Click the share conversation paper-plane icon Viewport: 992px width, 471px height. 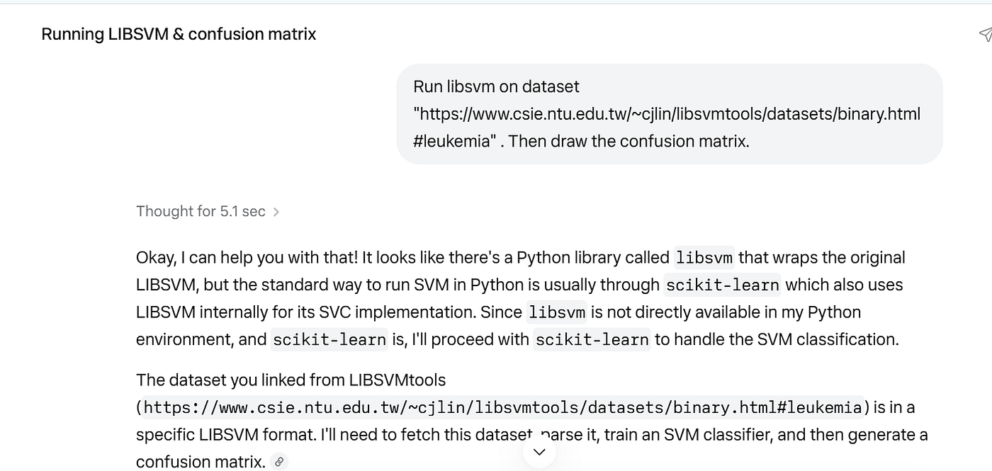(985, 34)
